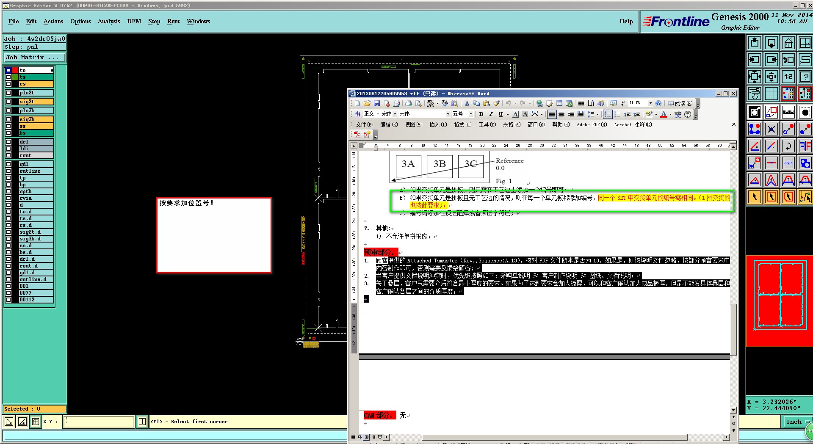Toggle the checkbox for layer cvia
The width and height of the screenshot is (813, 444).
(8, 198)
